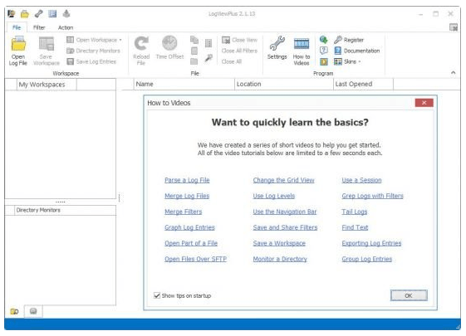This screenshot has width=466, height=336.
Task: Click the wrench icon in quick access toolbar
Action: click(39, 13)
